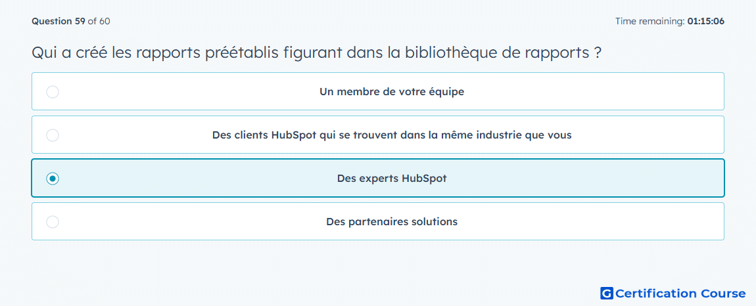This screenshot has height=306, width=756.
Task: Select radio for "Des partenaires solutions"
Action: [53, 222]
